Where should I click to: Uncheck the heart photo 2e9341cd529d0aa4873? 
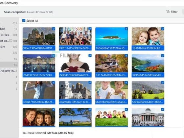point(90,56)
